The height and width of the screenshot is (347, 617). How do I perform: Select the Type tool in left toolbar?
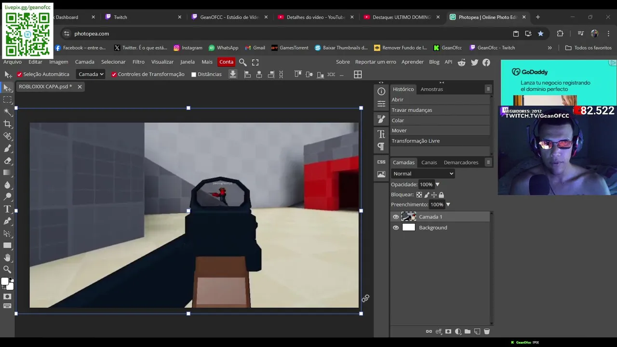[x=7, y=209]
